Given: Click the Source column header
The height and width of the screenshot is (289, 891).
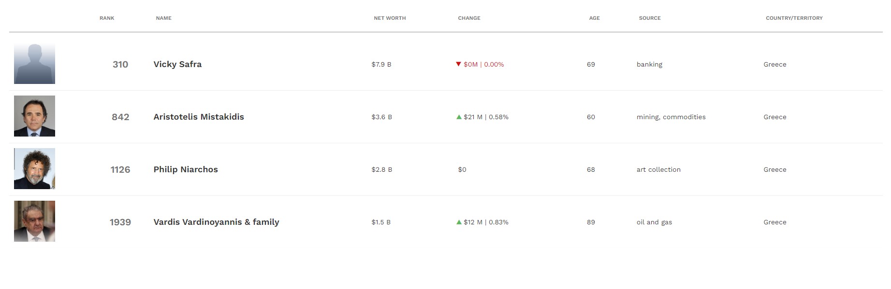Looking at the screenshot, I should pos(649,18).
